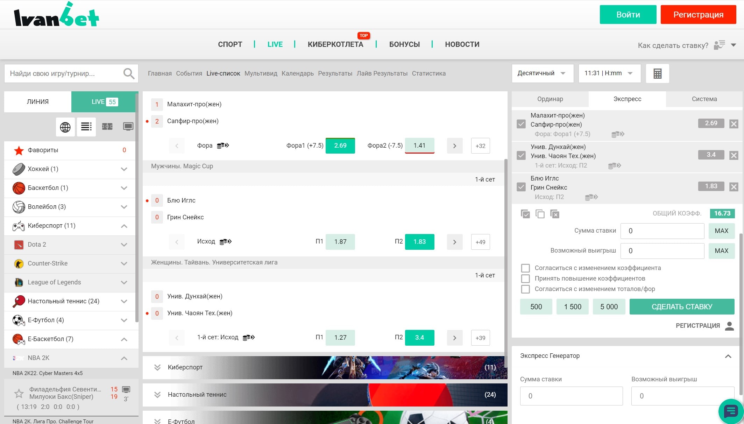The width and height of the screenshot is (744, 424).
Task: Switch to the list view icon
Action: [86, 127]
